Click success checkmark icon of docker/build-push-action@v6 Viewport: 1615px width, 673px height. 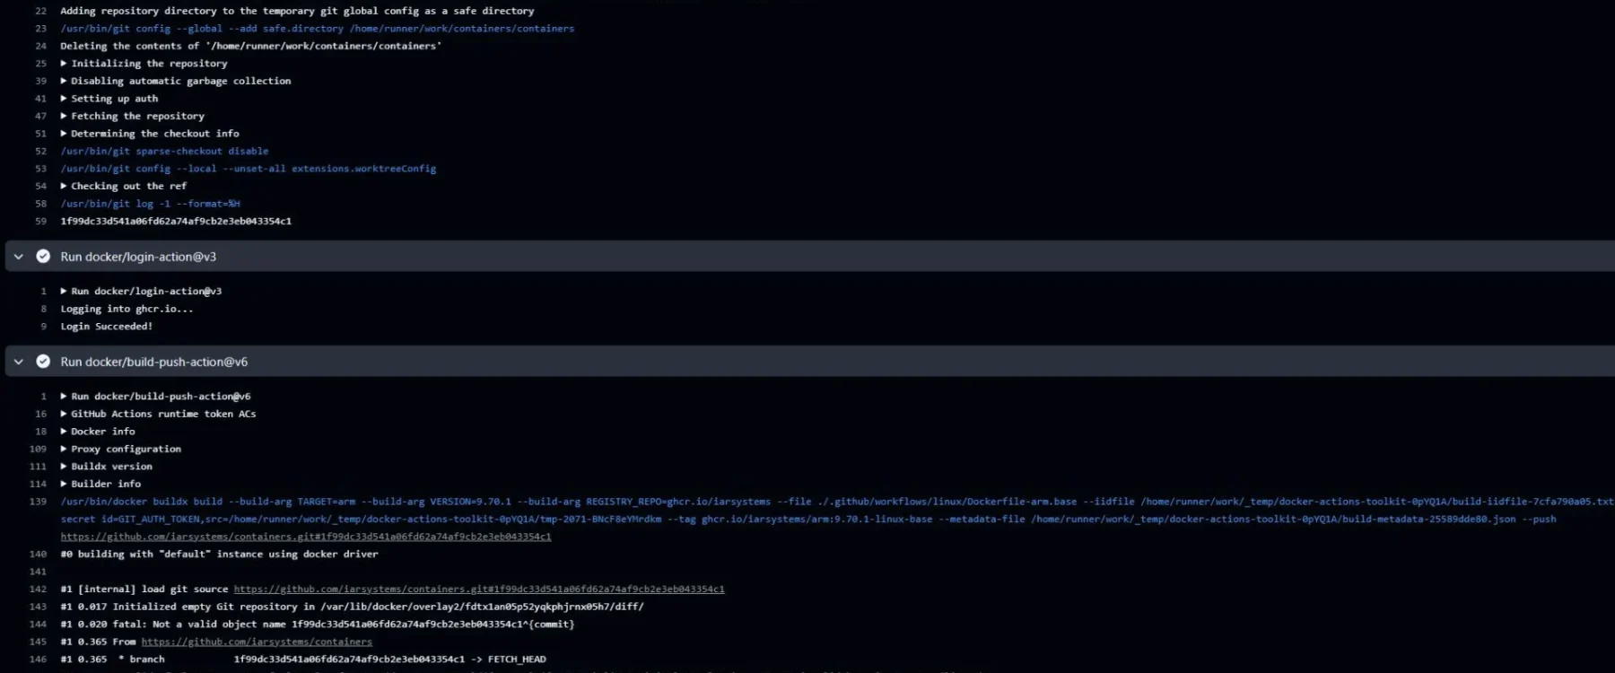pos(42,362)
